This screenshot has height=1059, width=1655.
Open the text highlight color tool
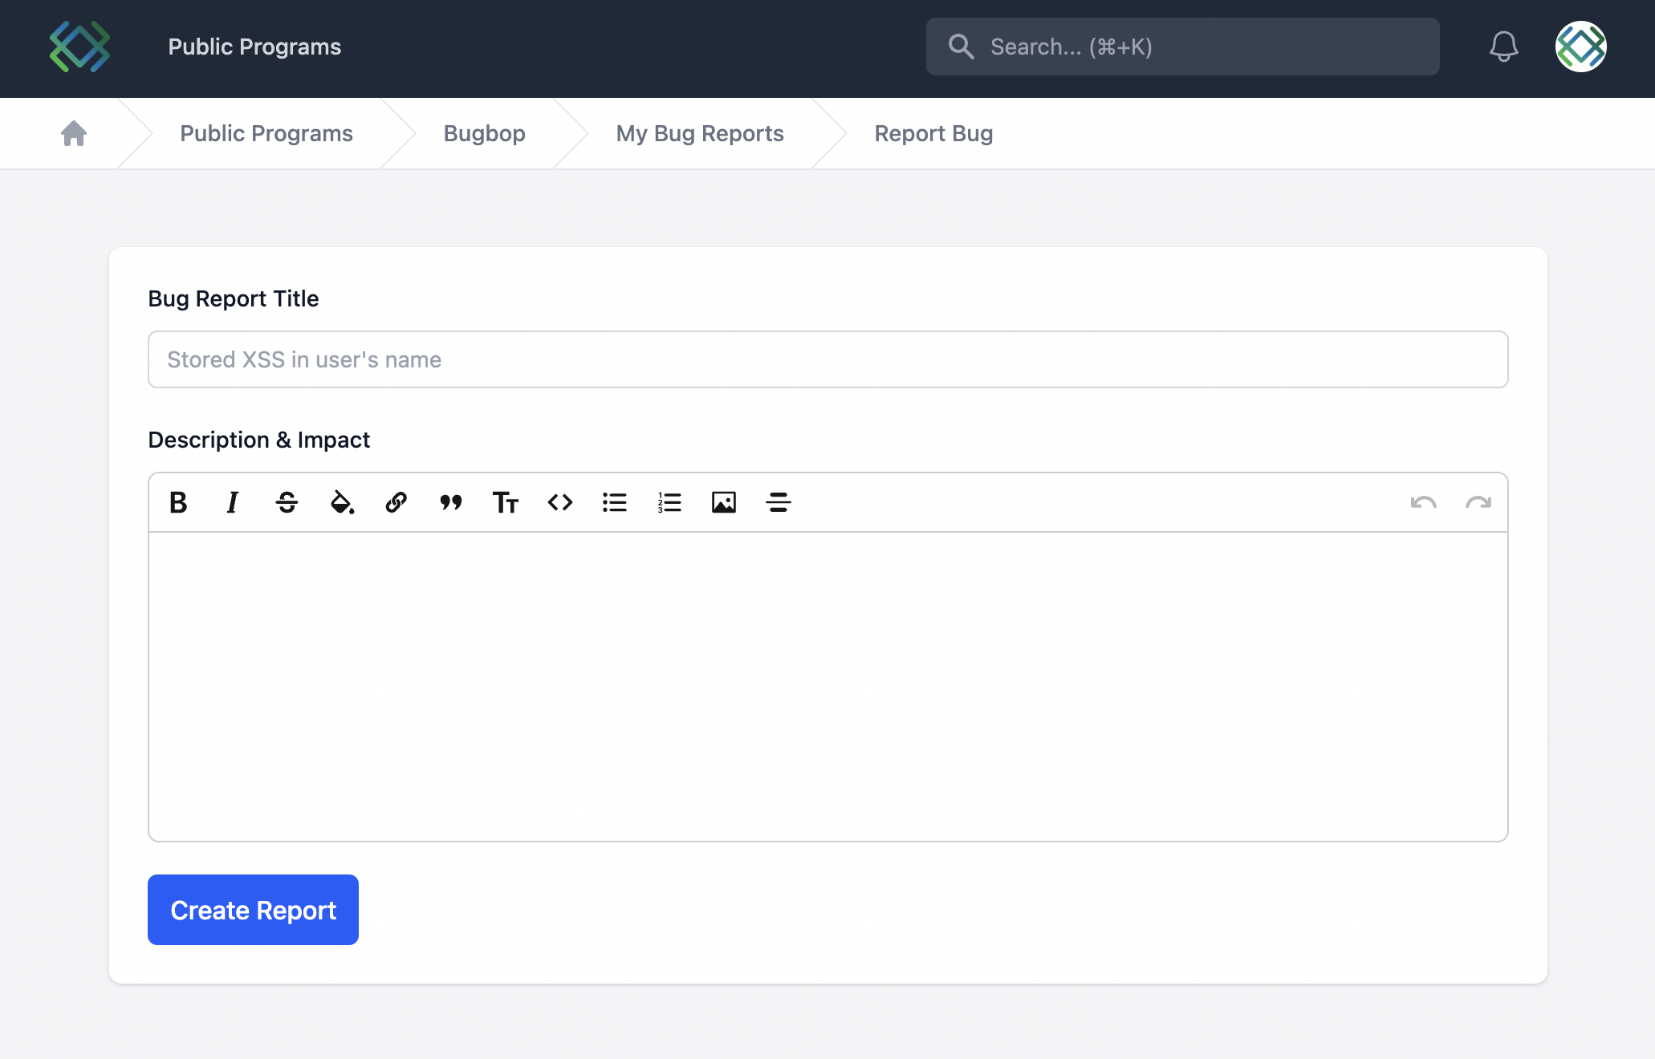click(341, 503)
